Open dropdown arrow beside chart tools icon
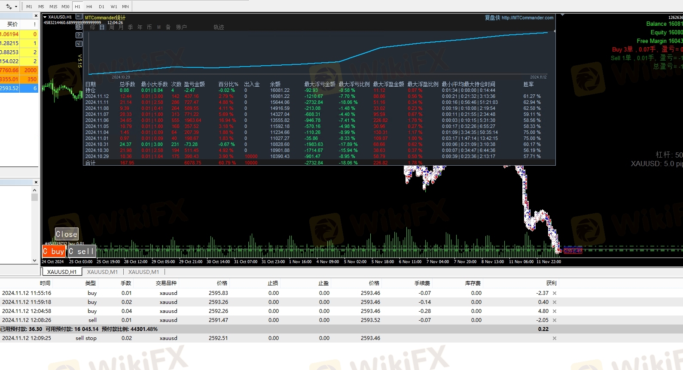 point(16,6)
